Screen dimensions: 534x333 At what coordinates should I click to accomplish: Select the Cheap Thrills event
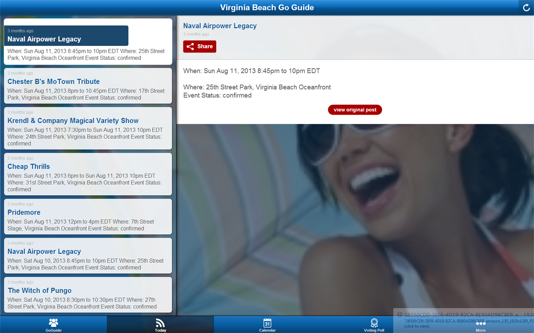coord(88,174)
